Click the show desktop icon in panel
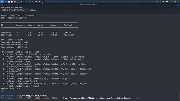This screenshot has width=180, height=101. point(5,2)
